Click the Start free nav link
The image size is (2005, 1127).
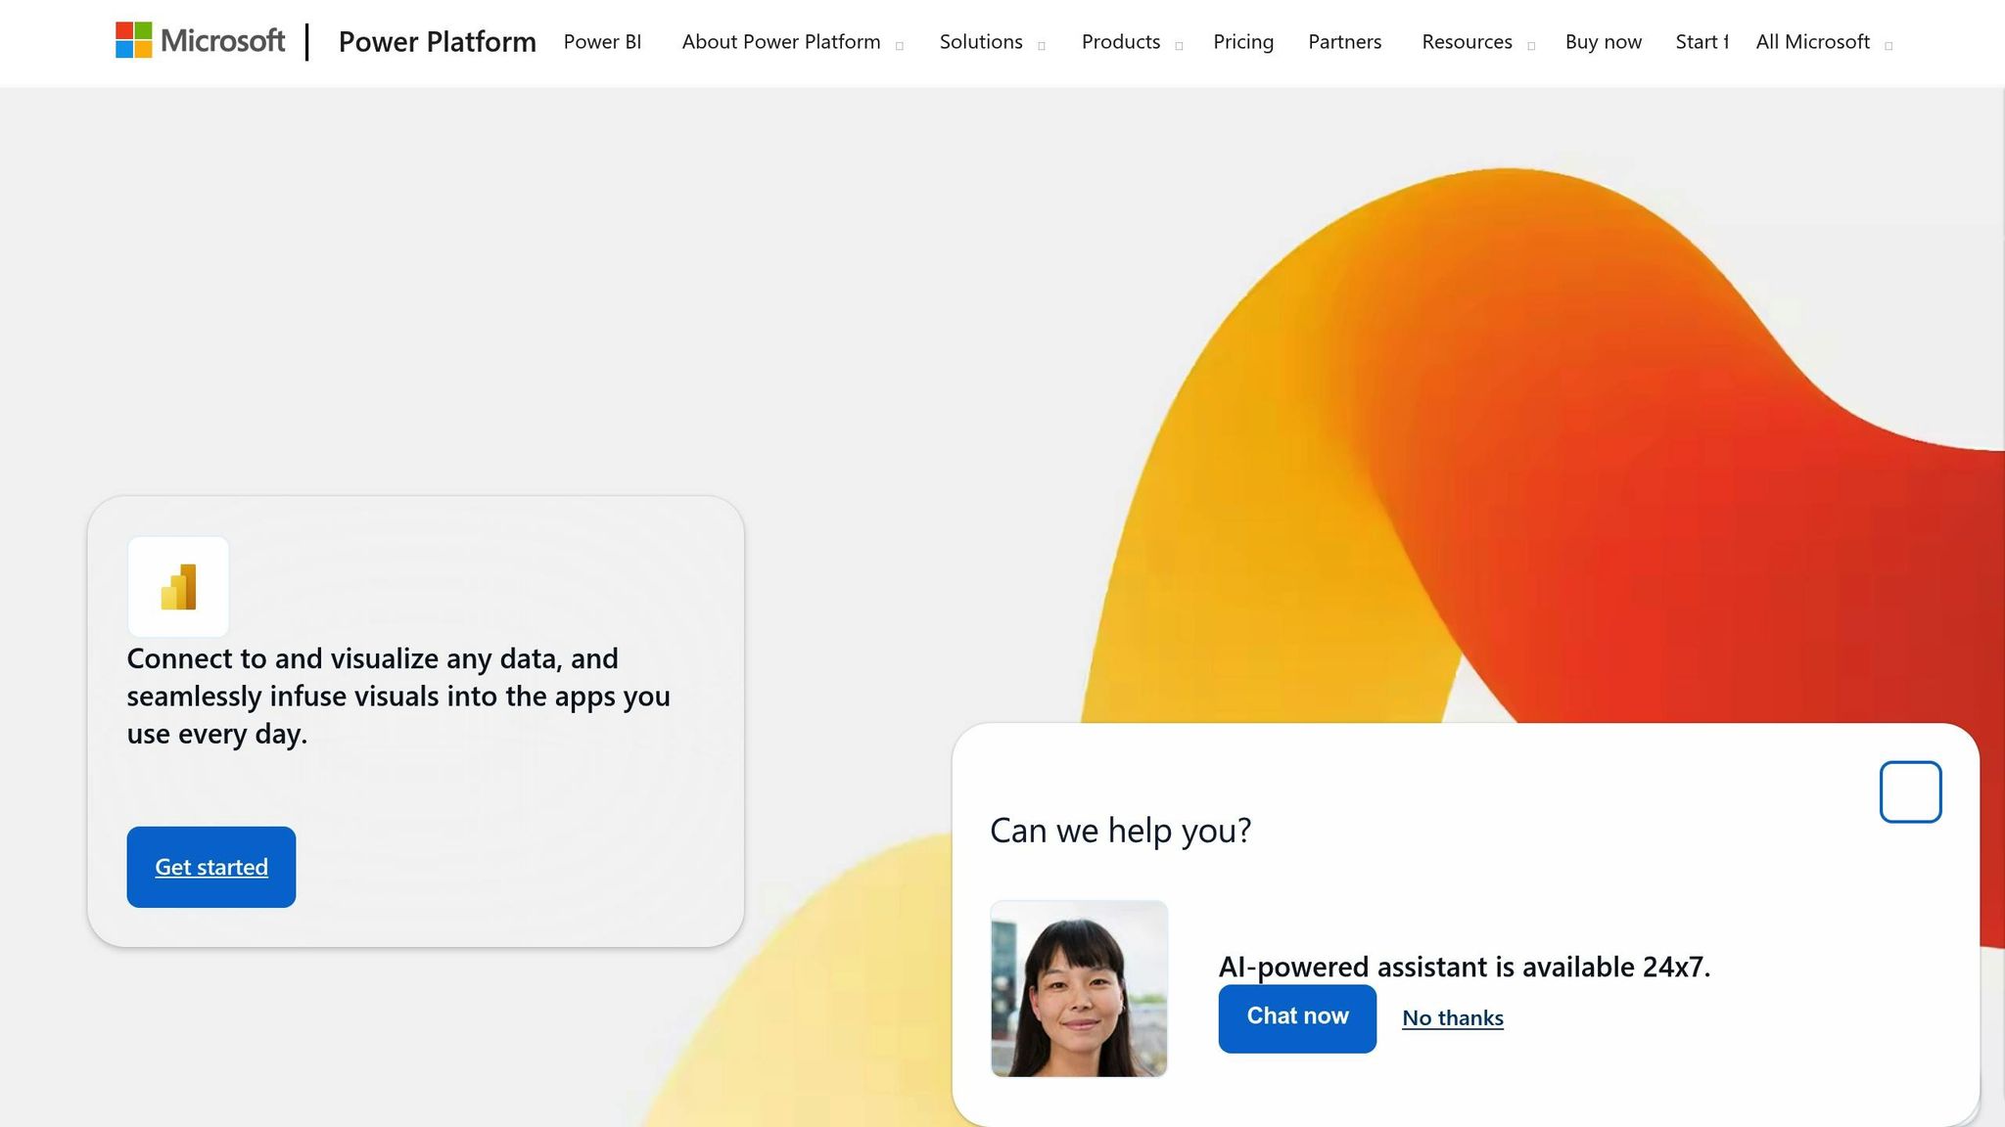point(1702,42)
